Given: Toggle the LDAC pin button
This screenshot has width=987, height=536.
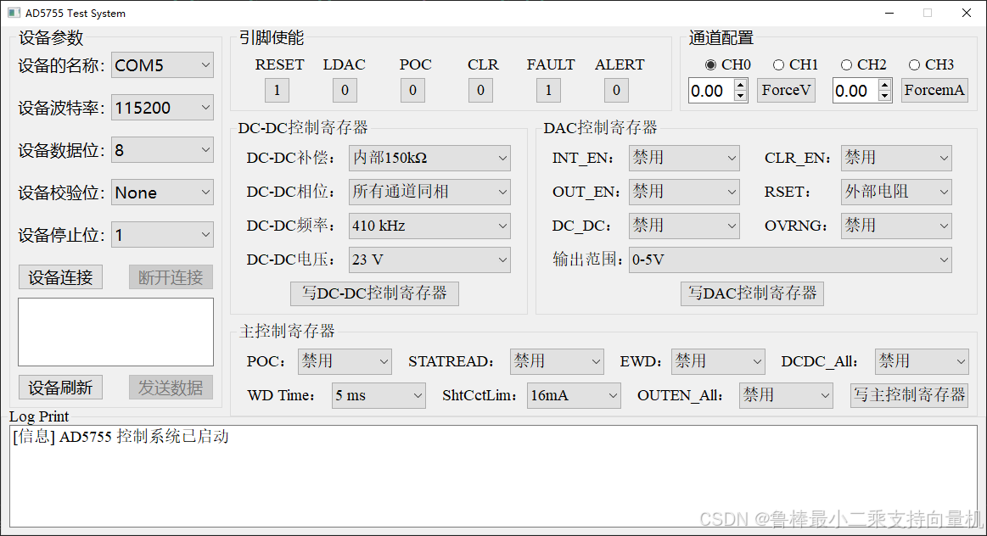Looking at the screenshot, I should [x=345, y=91].
